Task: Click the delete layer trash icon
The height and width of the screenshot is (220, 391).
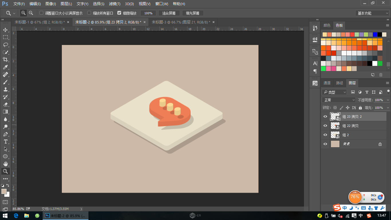Action: [x=381, y=74]
